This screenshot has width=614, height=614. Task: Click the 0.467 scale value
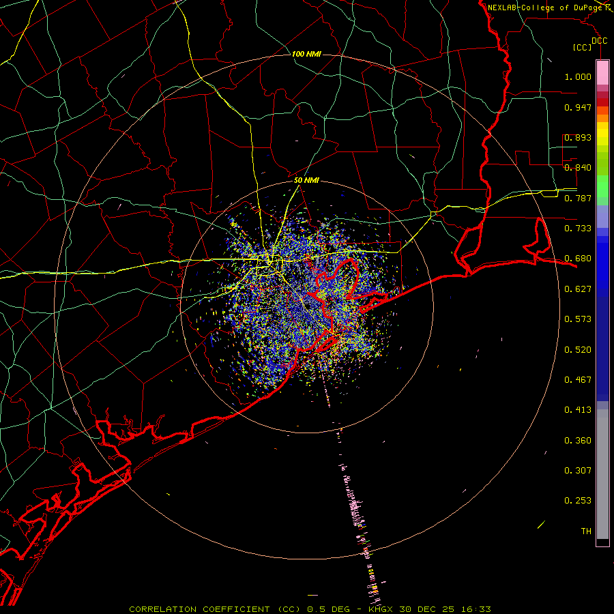click(x=578, y=380)
